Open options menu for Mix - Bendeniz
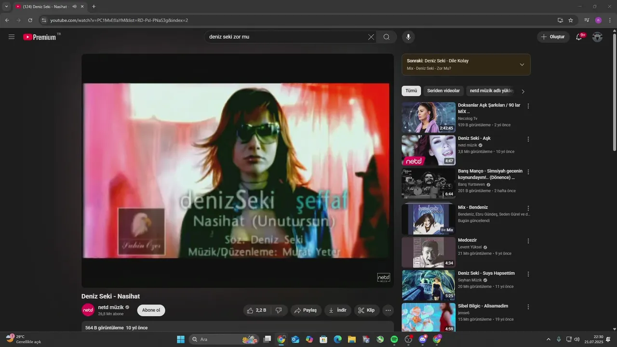The width and height of the screenshot is (617, 347). 528,208
